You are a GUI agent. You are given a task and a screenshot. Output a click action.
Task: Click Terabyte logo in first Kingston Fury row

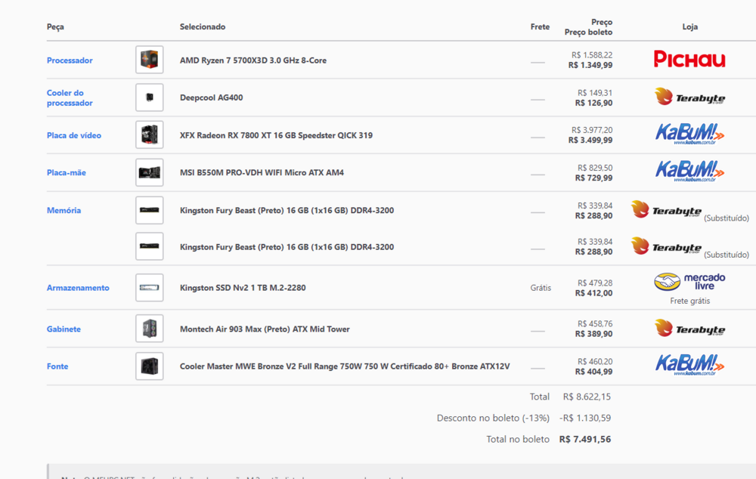(x=666, y=209)
